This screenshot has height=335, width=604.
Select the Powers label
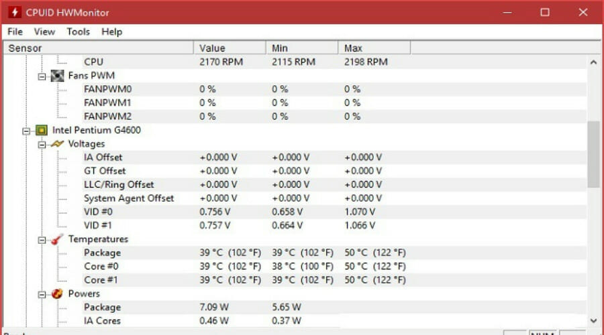[84, 293]
